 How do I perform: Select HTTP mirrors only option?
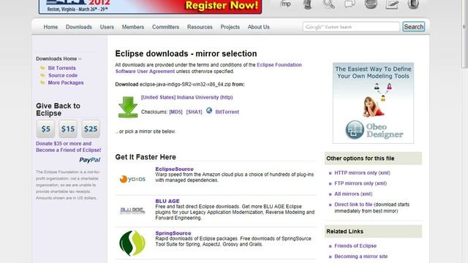click(362, 172)
